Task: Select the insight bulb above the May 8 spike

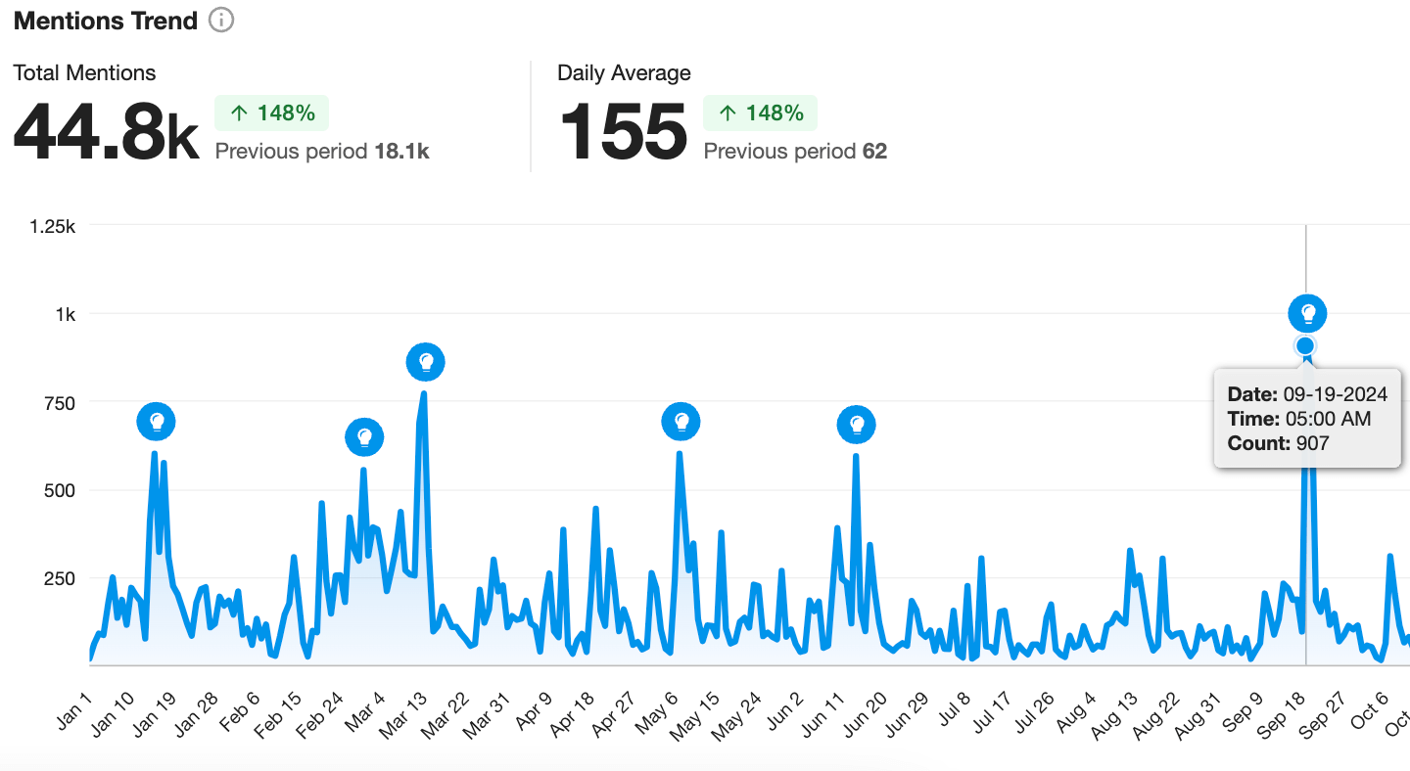Action: (682, 422)
